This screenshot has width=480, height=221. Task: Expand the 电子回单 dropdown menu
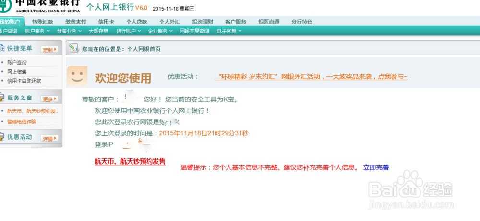point(229,31)
